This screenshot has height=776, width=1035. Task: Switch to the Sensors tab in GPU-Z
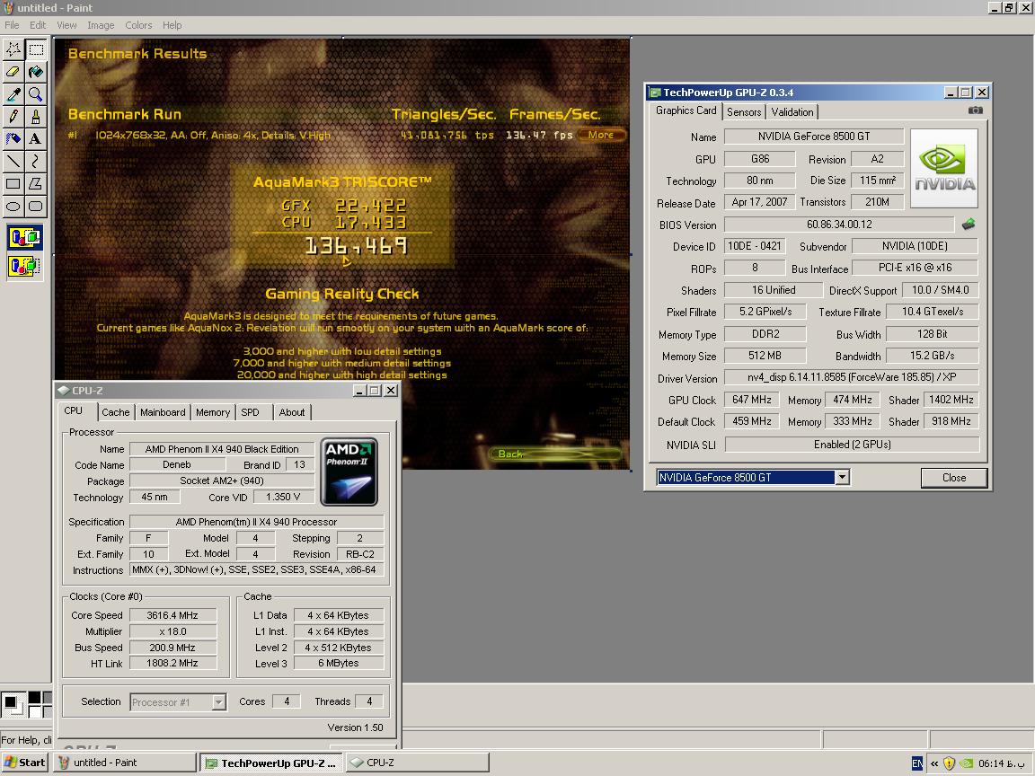(744, 112)
